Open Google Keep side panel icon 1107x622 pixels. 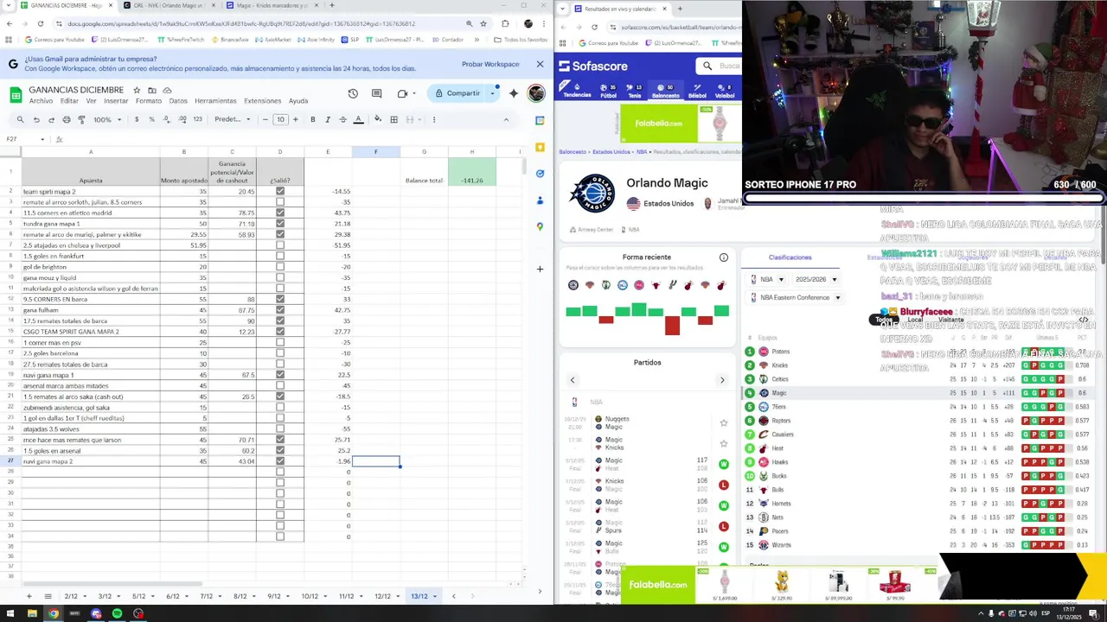pyautogui.click(x=540, y=147)
